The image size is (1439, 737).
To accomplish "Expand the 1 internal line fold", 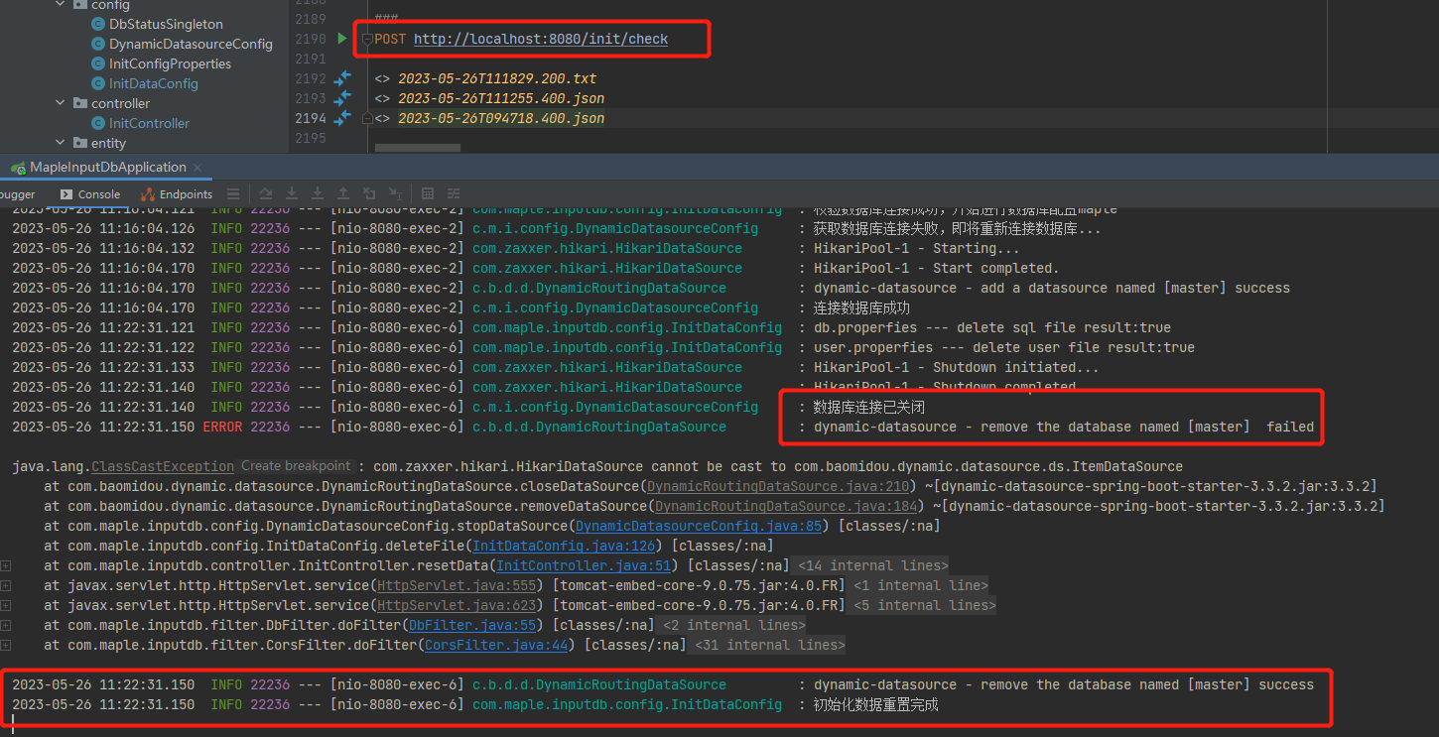I will click(x=920, y=585).
